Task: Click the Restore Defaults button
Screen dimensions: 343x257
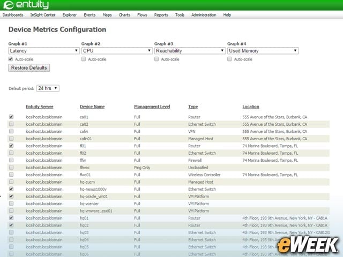Action: 29,68
